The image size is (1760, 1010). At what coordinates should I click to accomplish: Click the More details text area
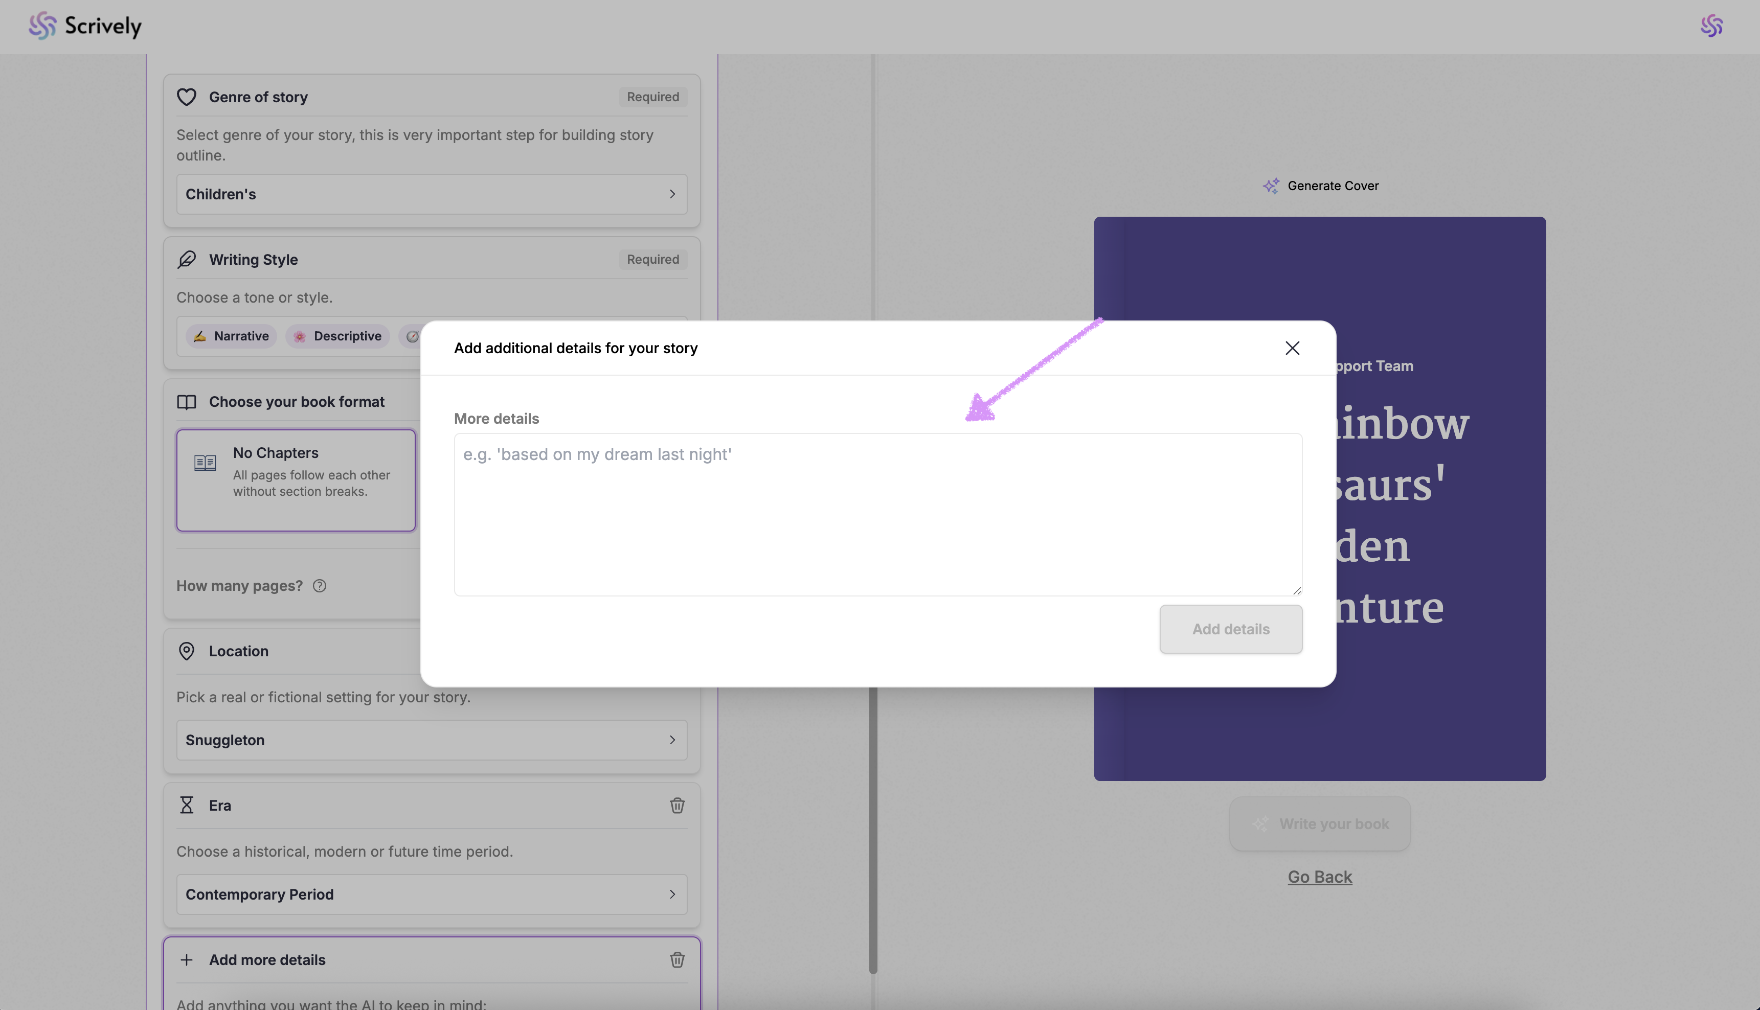tap(877, 514)
